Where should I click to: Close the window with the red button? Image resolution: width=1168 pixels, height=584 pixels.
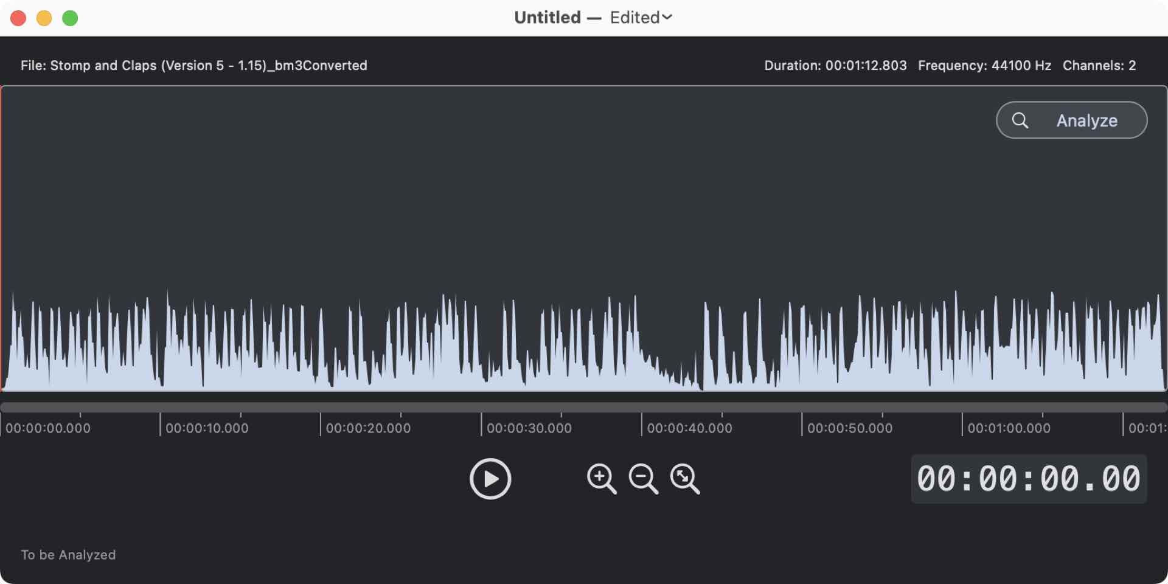click(x=18, y=18)
